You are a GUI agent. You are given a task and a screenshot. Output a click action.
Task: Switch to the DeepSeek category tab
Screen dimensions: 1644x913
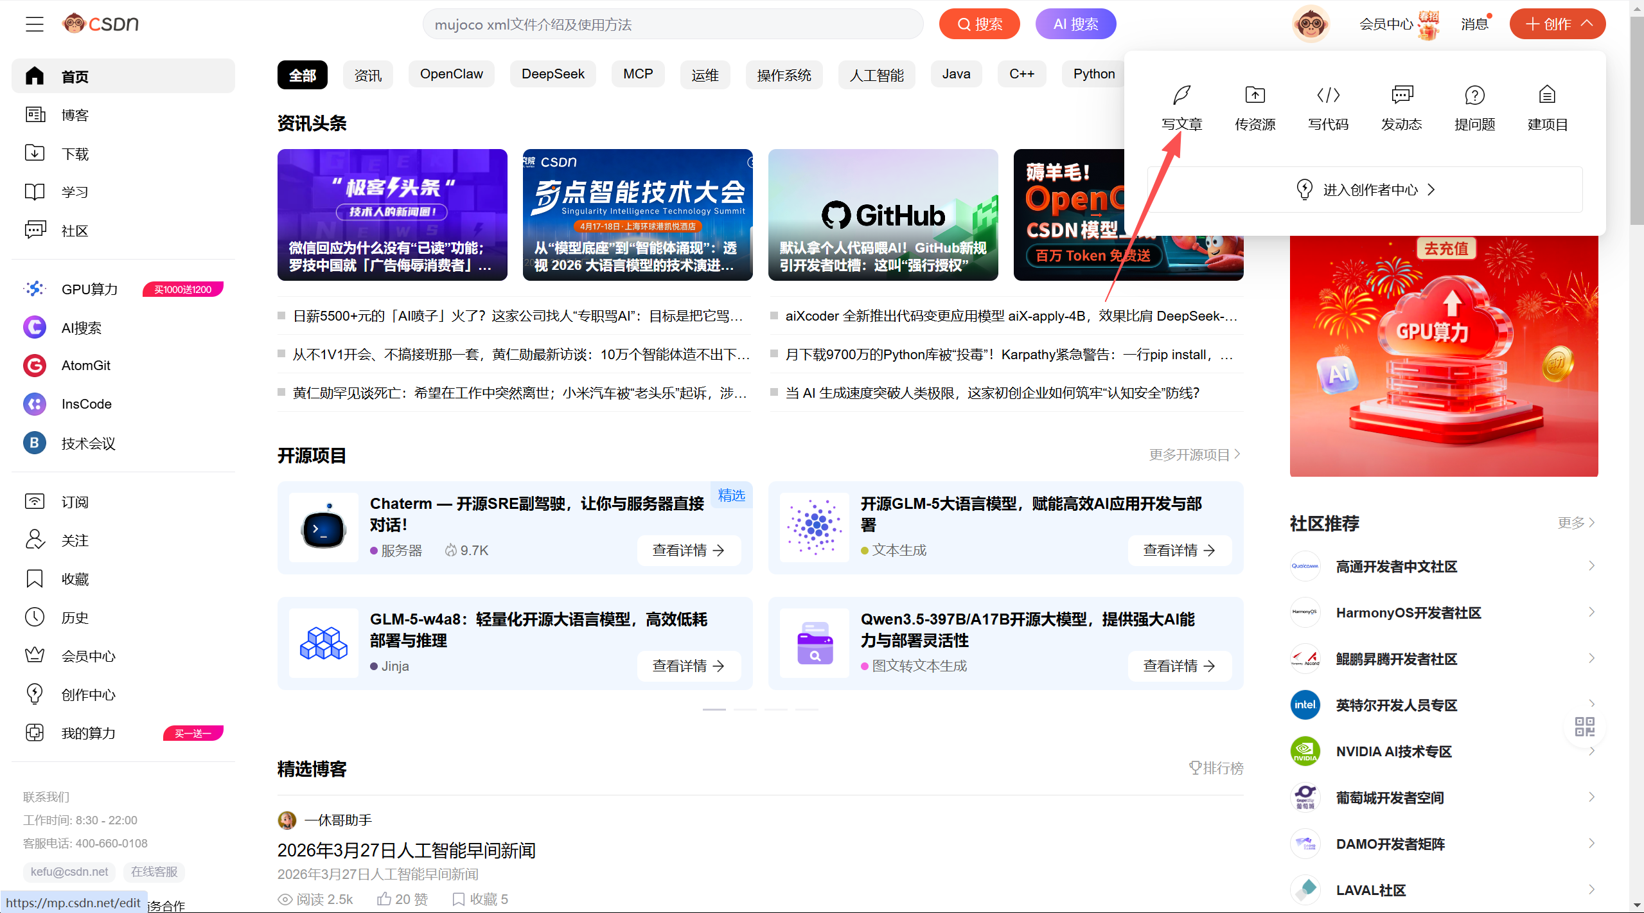[x=552, y=73]
